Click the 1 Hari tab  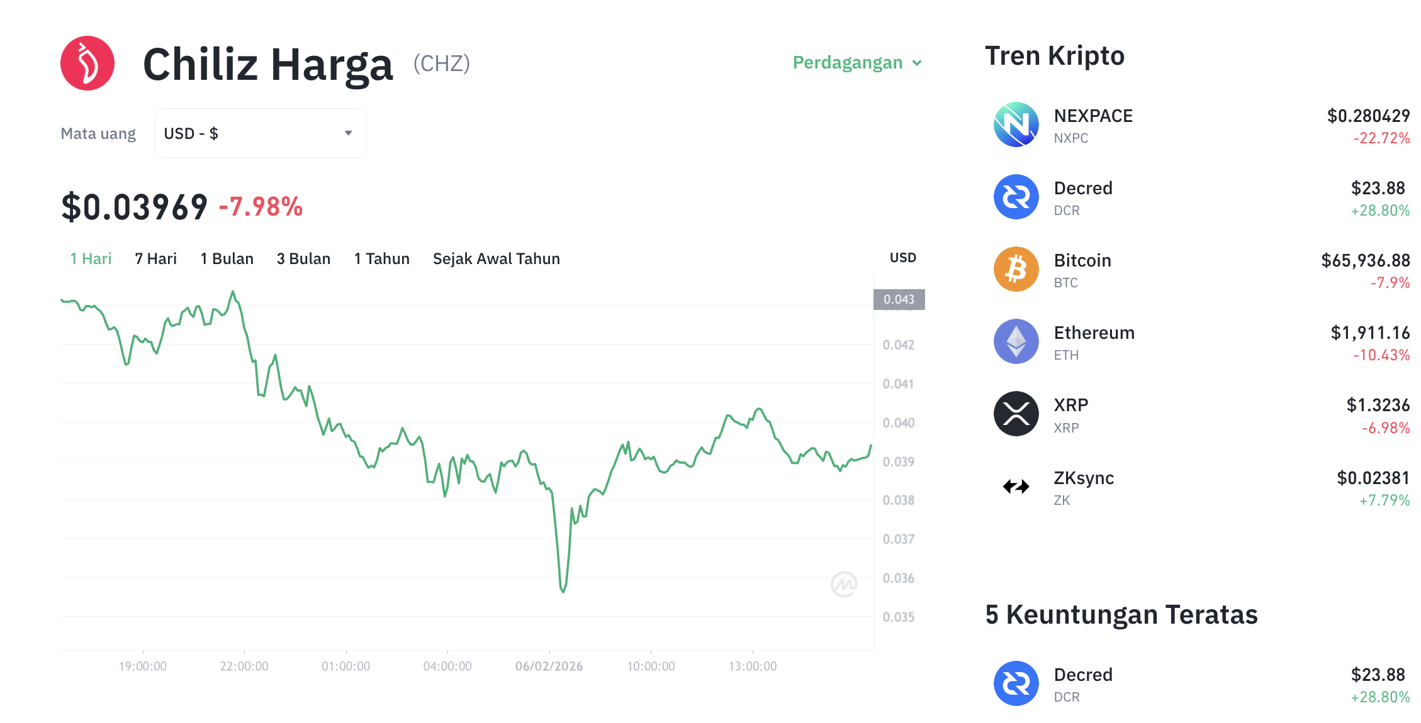90,258
